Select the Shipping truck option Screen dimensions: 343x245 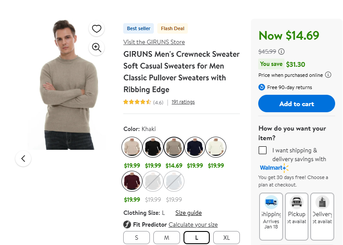coord(271,216)
